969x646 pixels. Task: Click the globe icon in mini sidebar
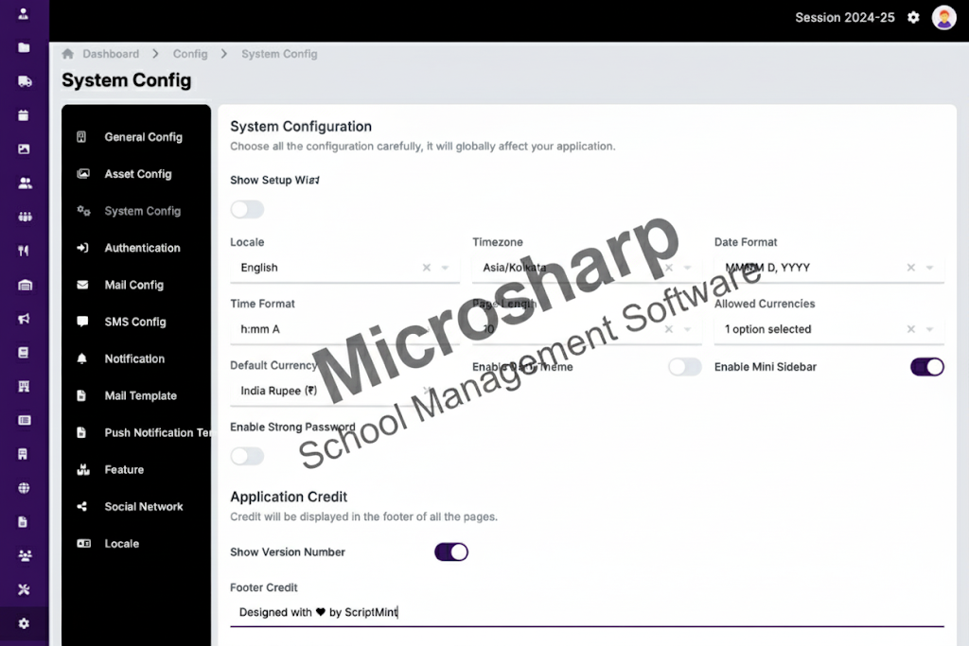[24, 488]
